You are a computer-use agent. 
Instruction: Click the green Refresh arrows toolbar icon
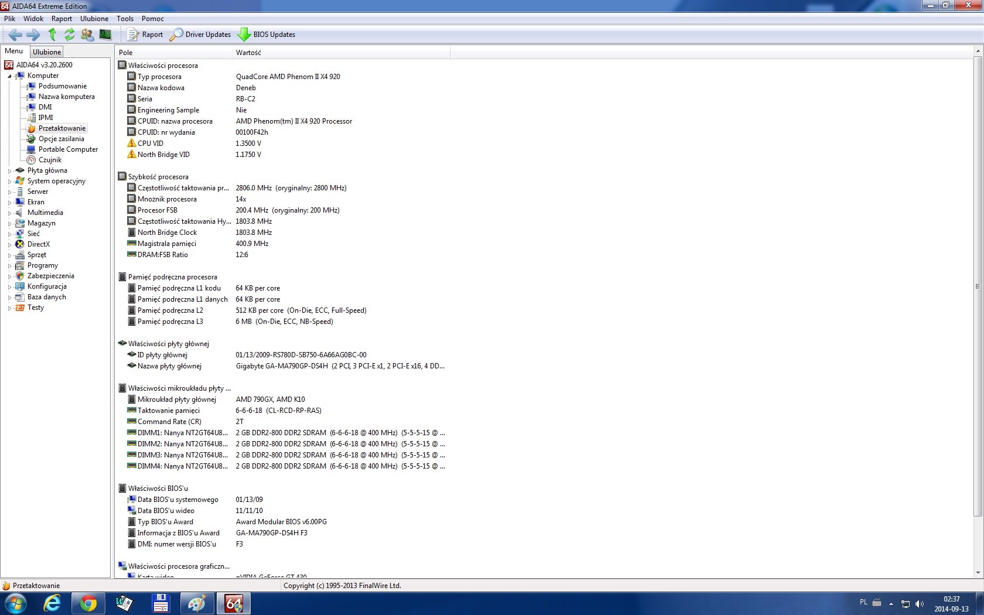pos(70,35)
